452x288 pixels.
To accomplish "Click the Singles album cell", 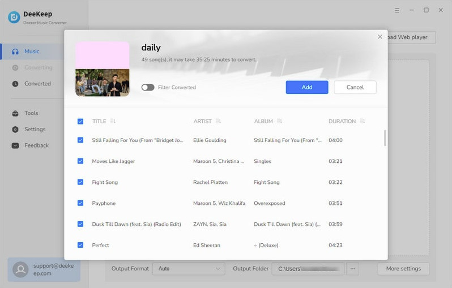I will point(262,161).
